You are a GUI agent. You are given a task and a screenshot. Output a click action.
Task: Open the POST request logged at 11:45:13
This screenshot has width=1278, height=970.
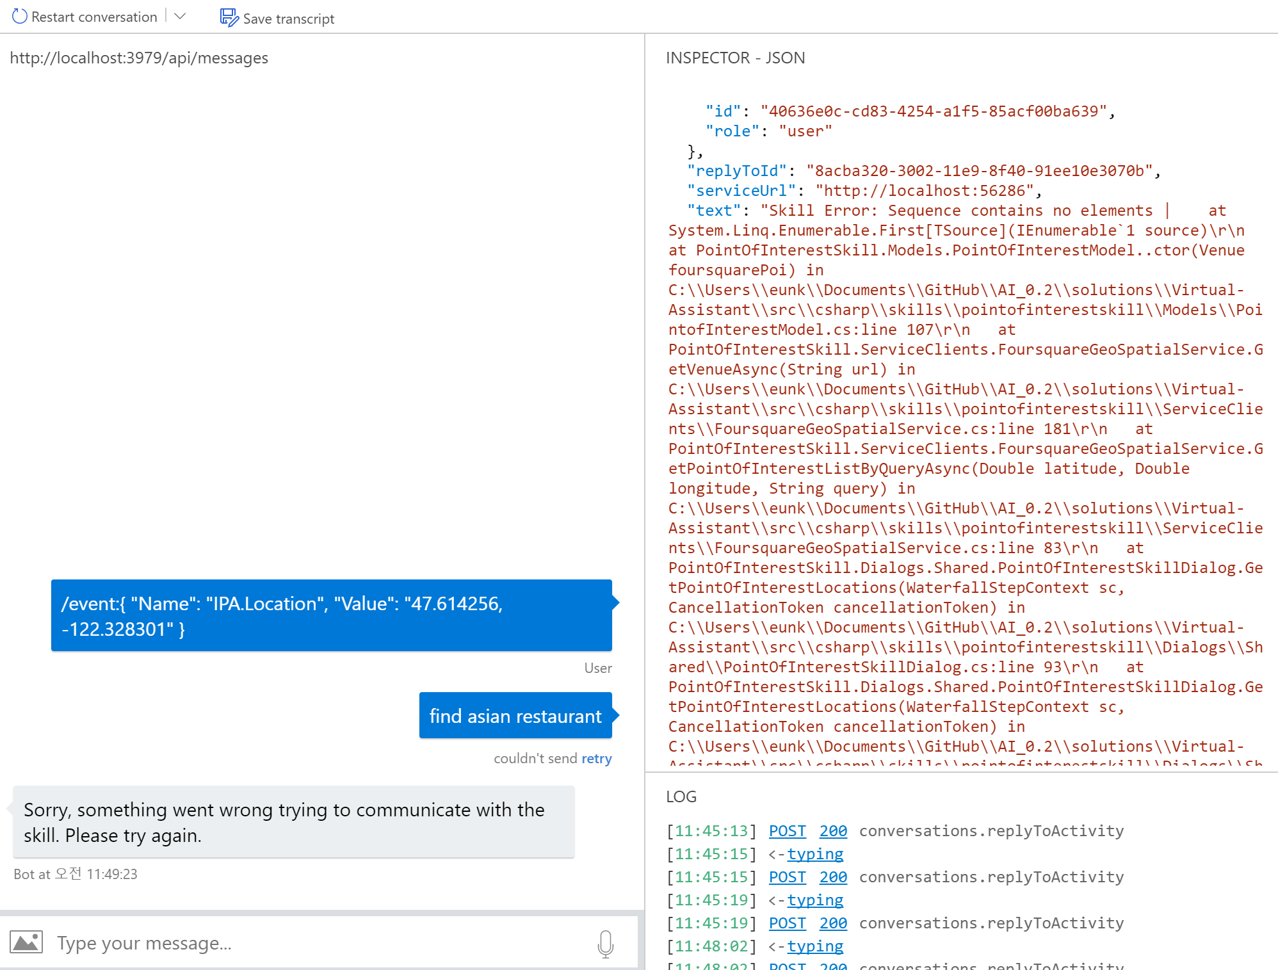click(787, 830)
